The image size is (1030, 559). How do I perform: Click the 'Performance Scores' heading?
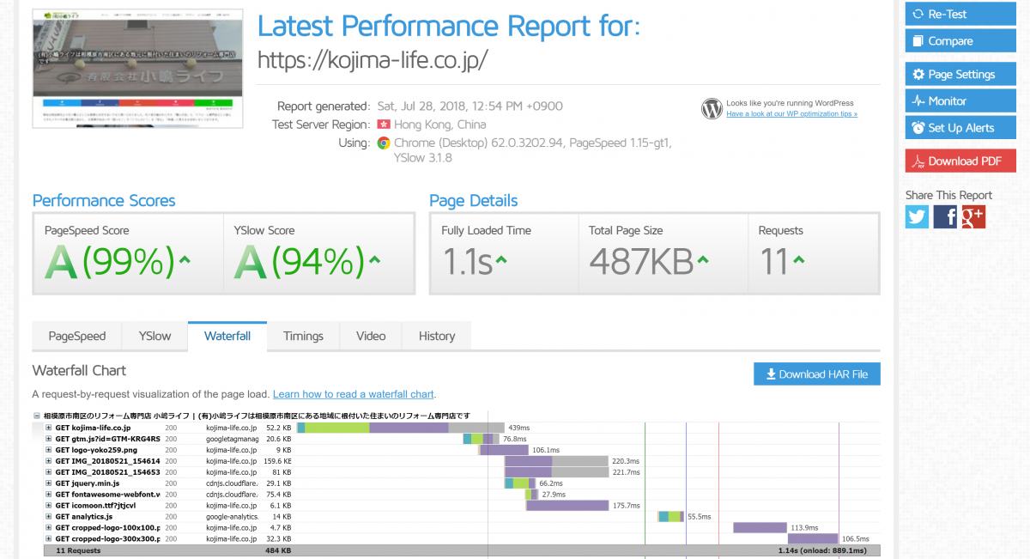point(104,200)
